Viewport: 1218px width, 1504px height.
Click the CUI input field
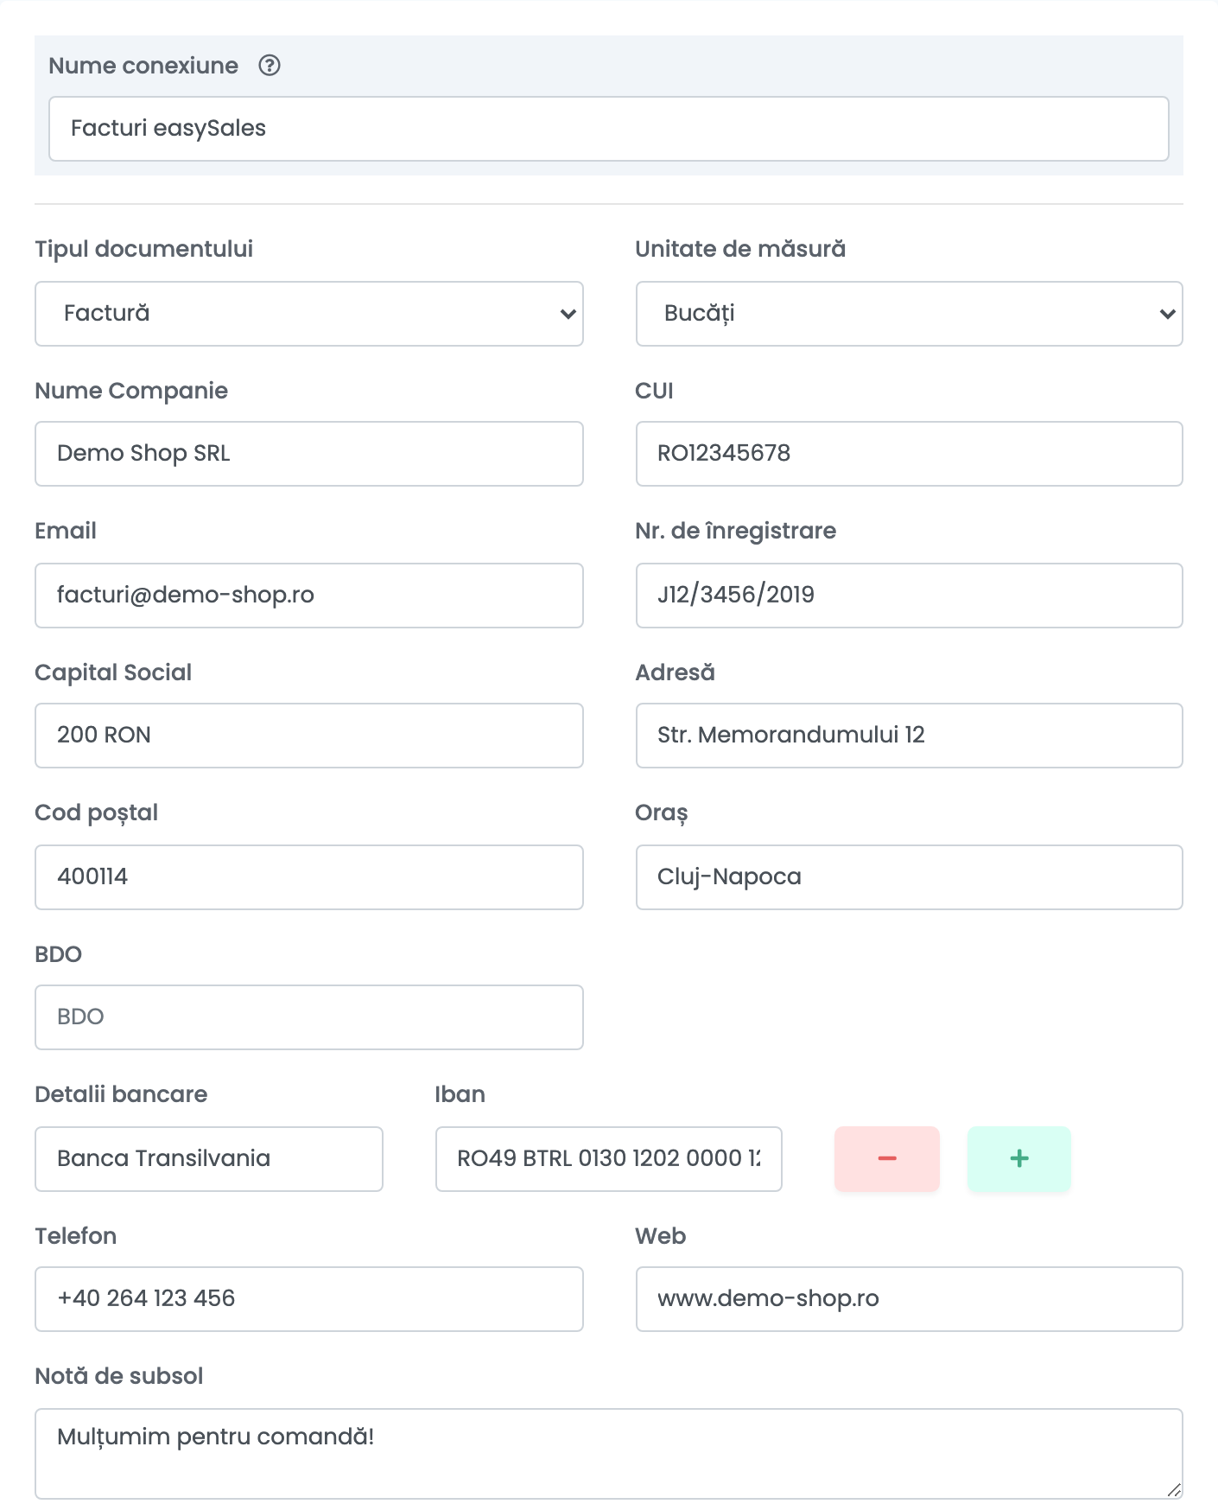(909, 454)
